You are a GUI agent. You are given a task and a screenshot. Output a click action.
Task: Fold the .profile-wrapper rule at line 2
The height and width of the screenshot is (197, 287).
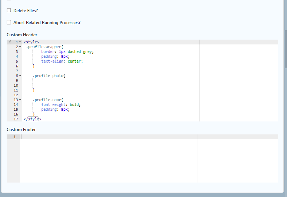pyautogui.click(x=20, y=47)
